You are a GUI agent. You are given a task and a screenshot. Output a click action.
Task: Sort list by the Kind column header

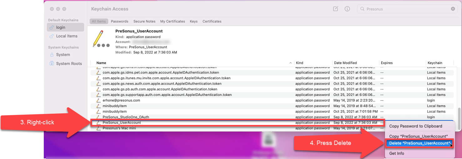[300, 63]
